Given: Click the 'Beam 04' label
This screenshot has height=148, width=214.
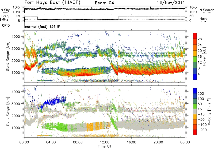Looking at the screenshot, I should point(104,3).
